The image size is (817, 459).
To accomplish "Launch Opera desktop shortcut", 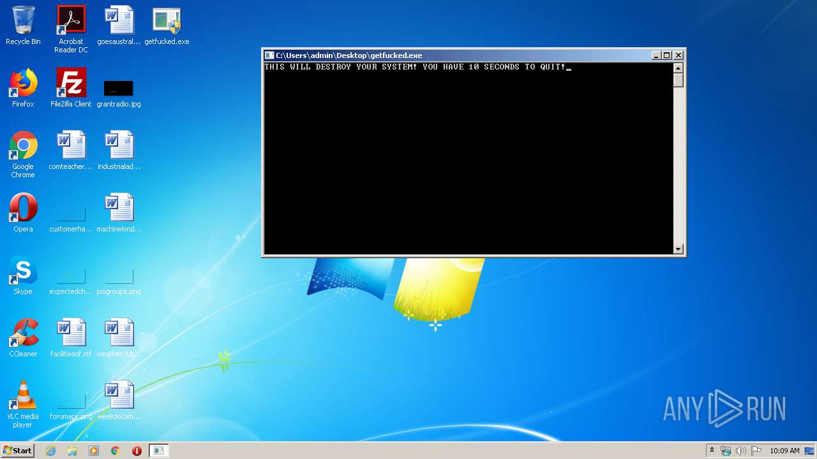I will tap(23, 213).
